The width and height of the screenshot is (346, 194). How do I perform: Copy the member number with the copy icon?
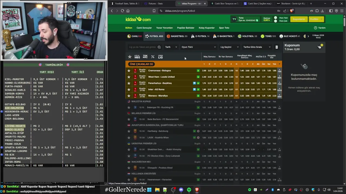click(x=257, y=20)
